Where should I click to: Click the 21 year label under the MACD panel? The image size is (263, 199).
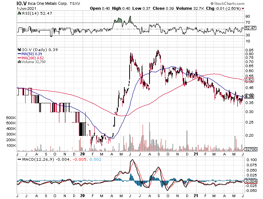(x=196, y=196)
